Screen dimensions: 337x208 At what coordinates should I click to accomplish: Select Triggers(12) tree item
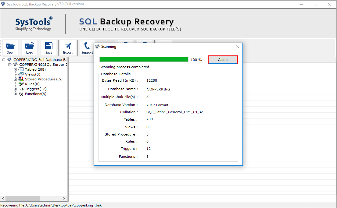click(36, 89)
